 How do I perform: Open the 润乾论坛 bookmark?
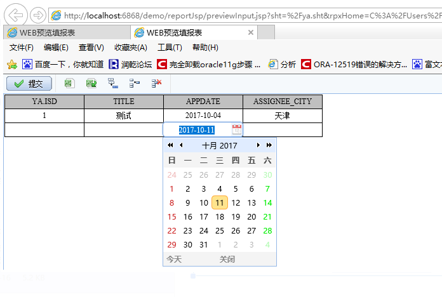click(131, 65)
